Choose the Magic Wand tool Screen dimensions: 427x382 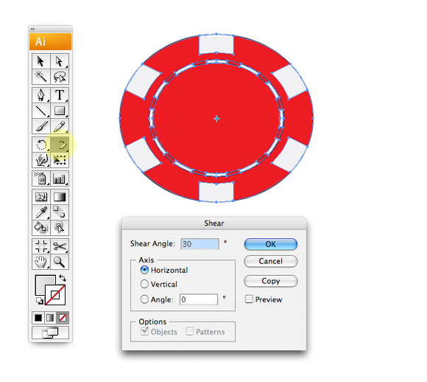tap(41, 77)
